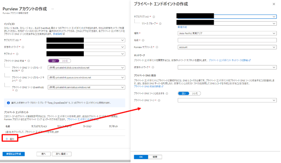Click サブネット column header in endpoint table
The image size is (281, 163).
[113, 126]
